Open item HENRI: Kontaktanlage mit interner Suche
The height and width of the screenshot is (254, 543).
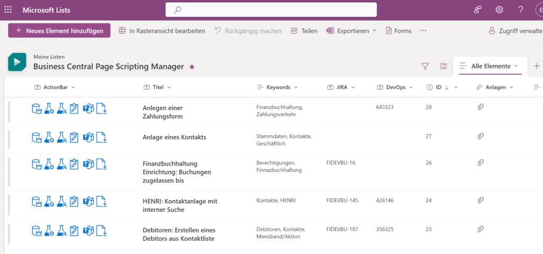tap(180, 206)
